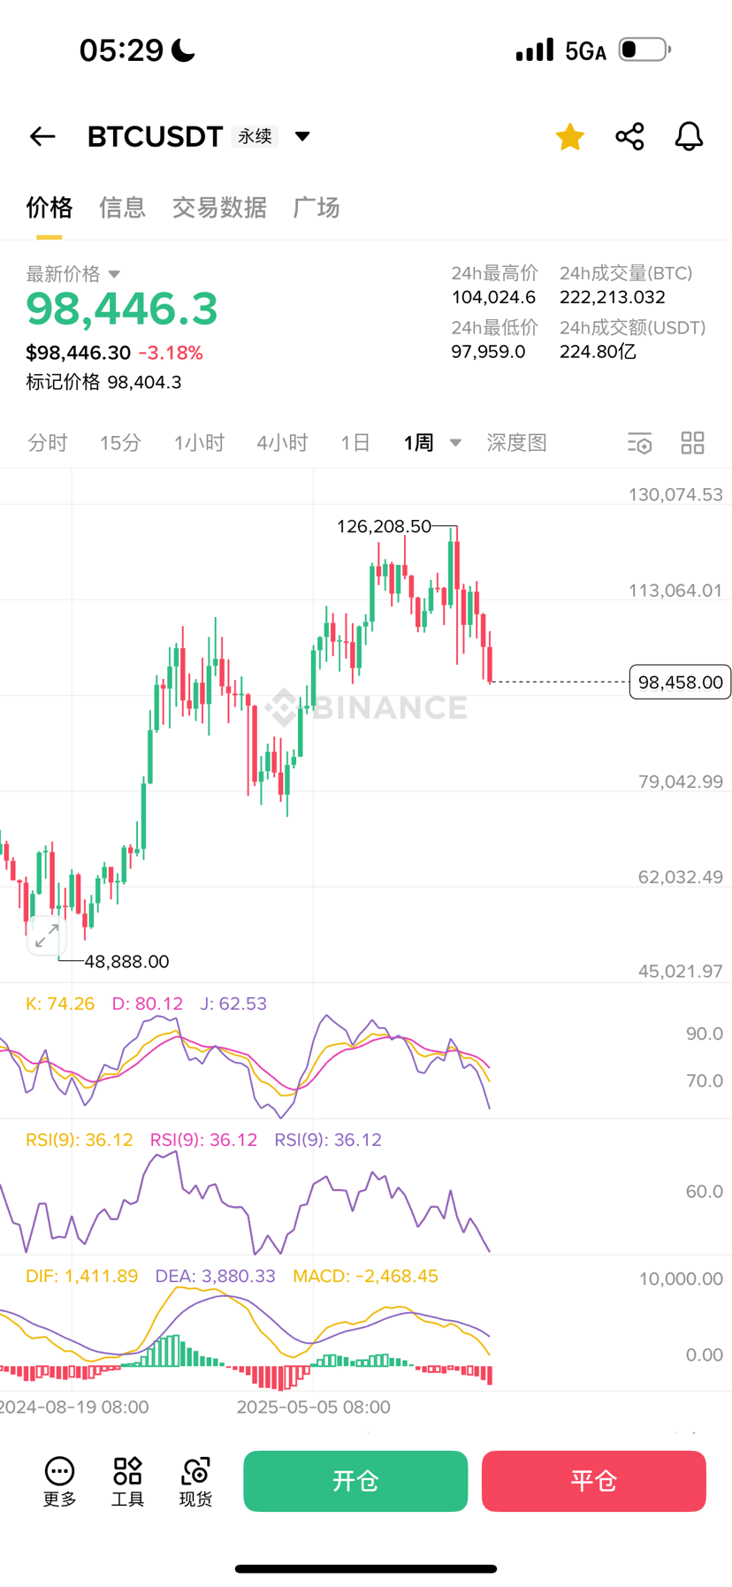Tap the fullscreen expand chart icon
This screenshot has height=1587, width=732.
pyautogui.click(x=47, y=936)
